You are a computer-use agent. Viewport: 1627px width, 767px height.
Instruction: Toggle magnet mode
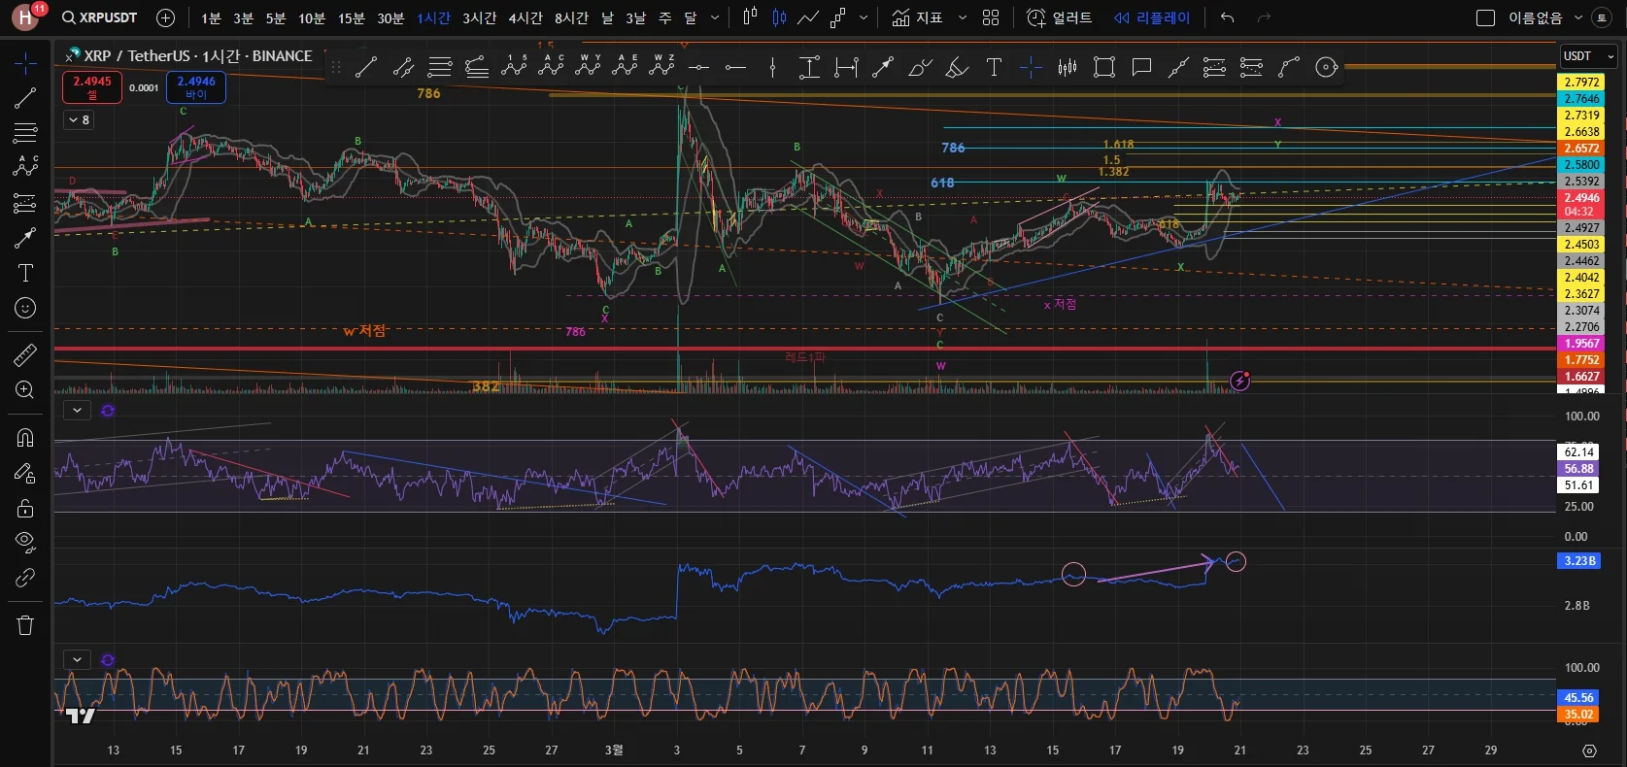click(25, 438)
